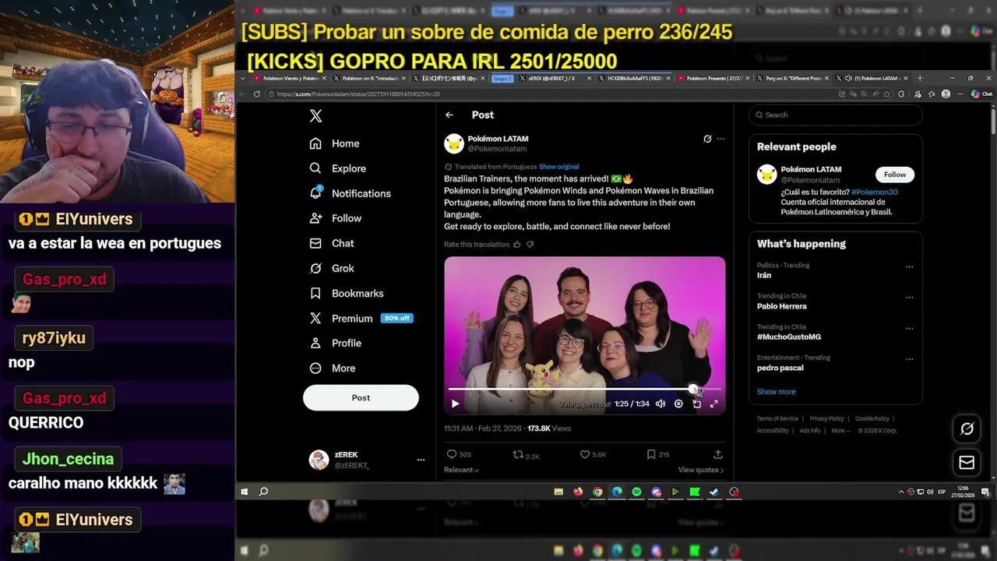Viewport: 997px width, 561px height.
Task: Open Chrome from taskbar
Action: (597, 492)
